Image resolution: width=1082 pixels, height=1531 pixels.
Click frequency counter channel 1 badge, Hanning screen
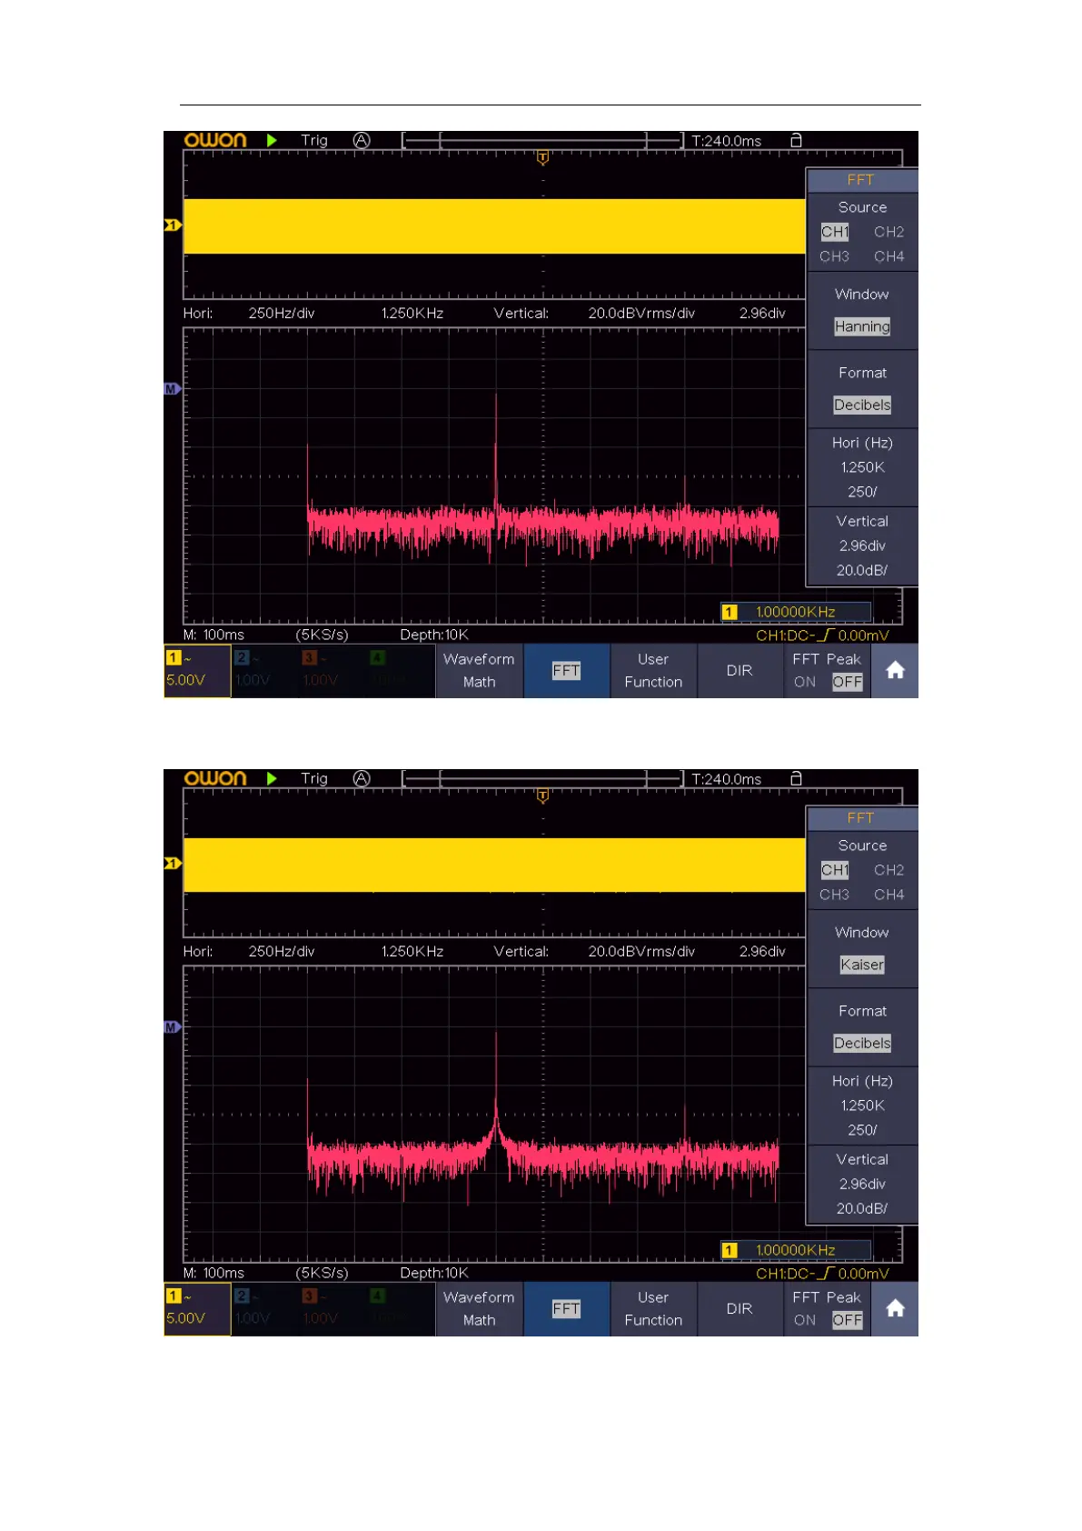click(x=730, y=612)
